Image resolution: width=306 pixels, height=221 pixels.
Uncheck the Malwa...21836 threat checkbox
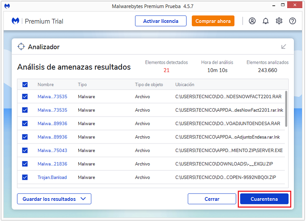[25, 164]
